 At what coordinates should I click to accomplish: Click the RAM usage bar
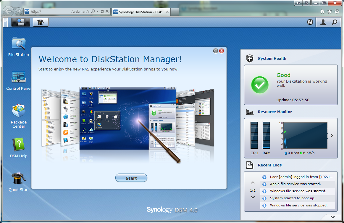coord(266,135)
